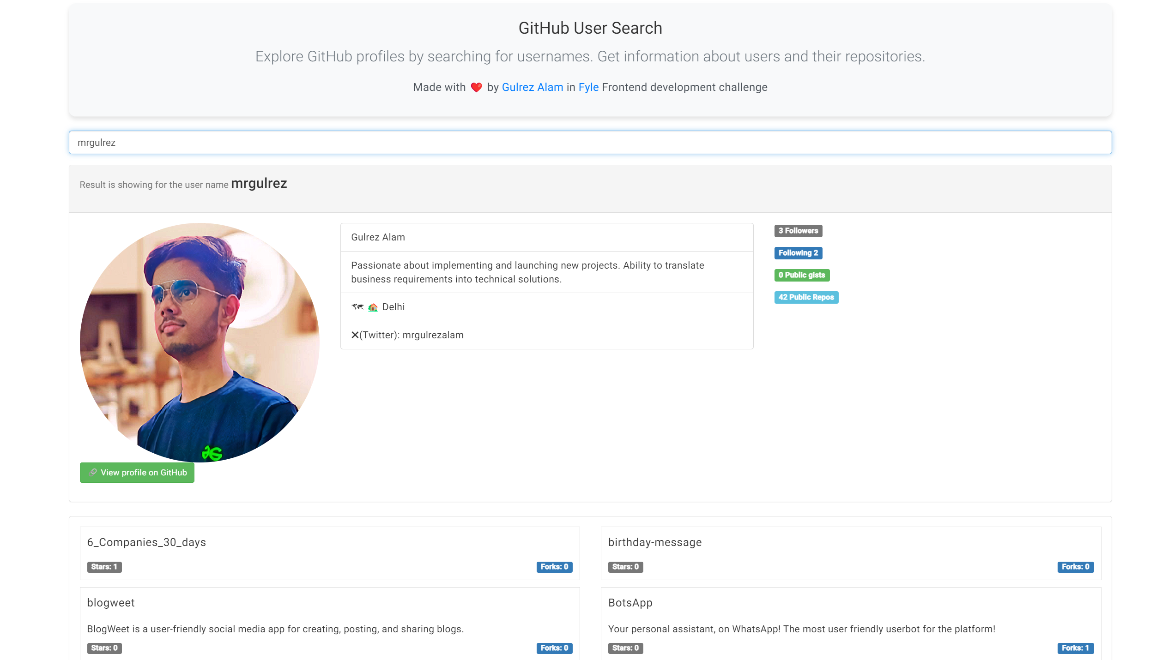Click the house icon next to Delhi

[373, 307]
